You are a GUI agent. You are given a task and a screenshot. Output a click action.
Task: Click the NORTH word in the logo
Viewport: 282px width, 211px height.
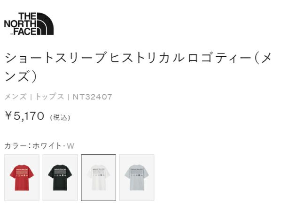pos(20,24)
